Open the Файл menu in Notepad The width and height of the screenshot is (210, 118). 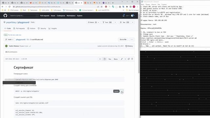[x=142, y=4]
